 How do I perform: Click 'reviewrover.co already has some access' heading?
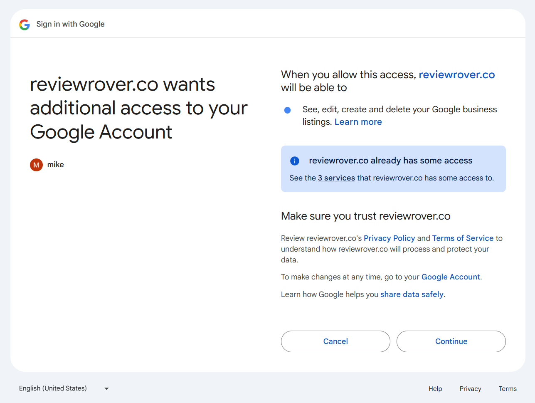click(x=390, y=161)
